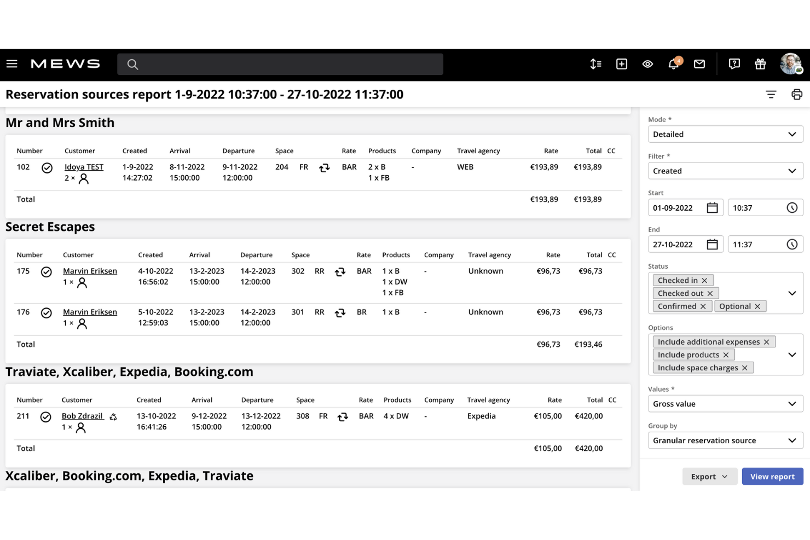
Task: Open the user profile avatar
Action: click(x=791, y=64)
